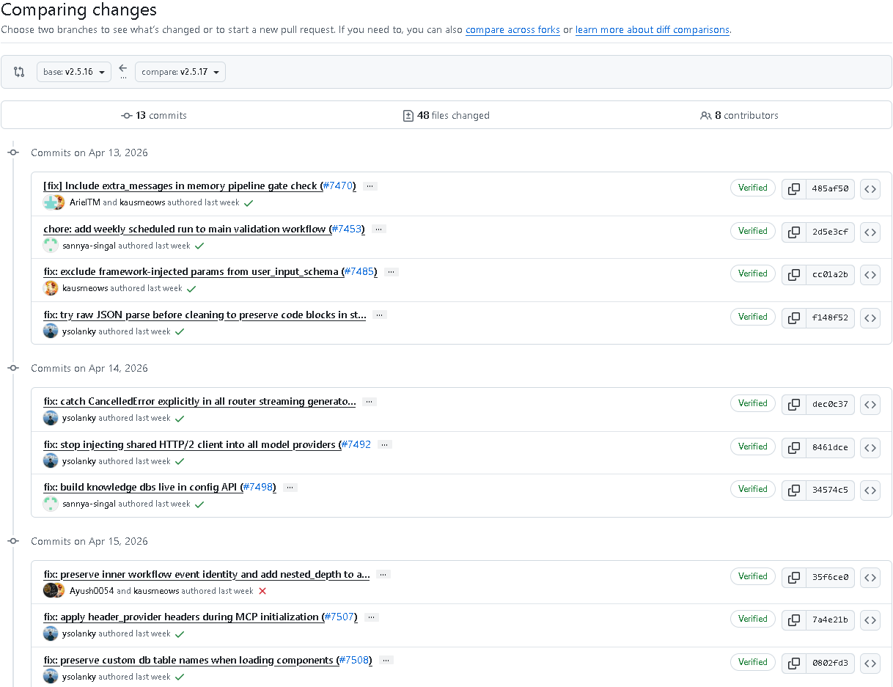Jump to 48 files changed section
Image resolution: width=893 pixels, height=687 pixels.
click(x=447, y=115)
